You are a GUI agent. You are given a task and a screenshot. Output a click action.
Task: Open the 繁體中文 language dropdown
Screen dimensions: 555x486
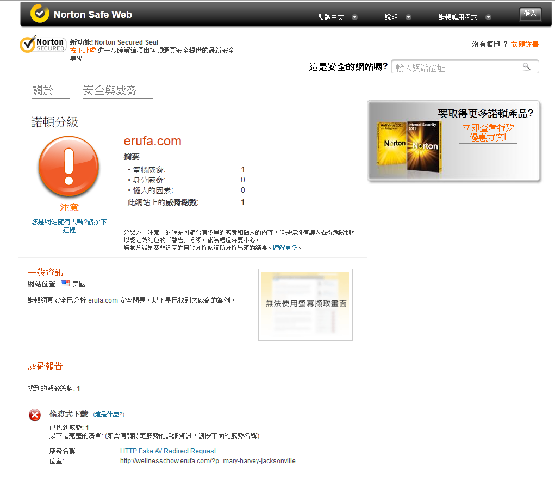tap(338, 17)
